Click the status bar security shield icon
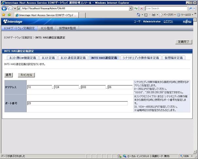The height and width of the screenshot is (159, 198). [119, 156]
